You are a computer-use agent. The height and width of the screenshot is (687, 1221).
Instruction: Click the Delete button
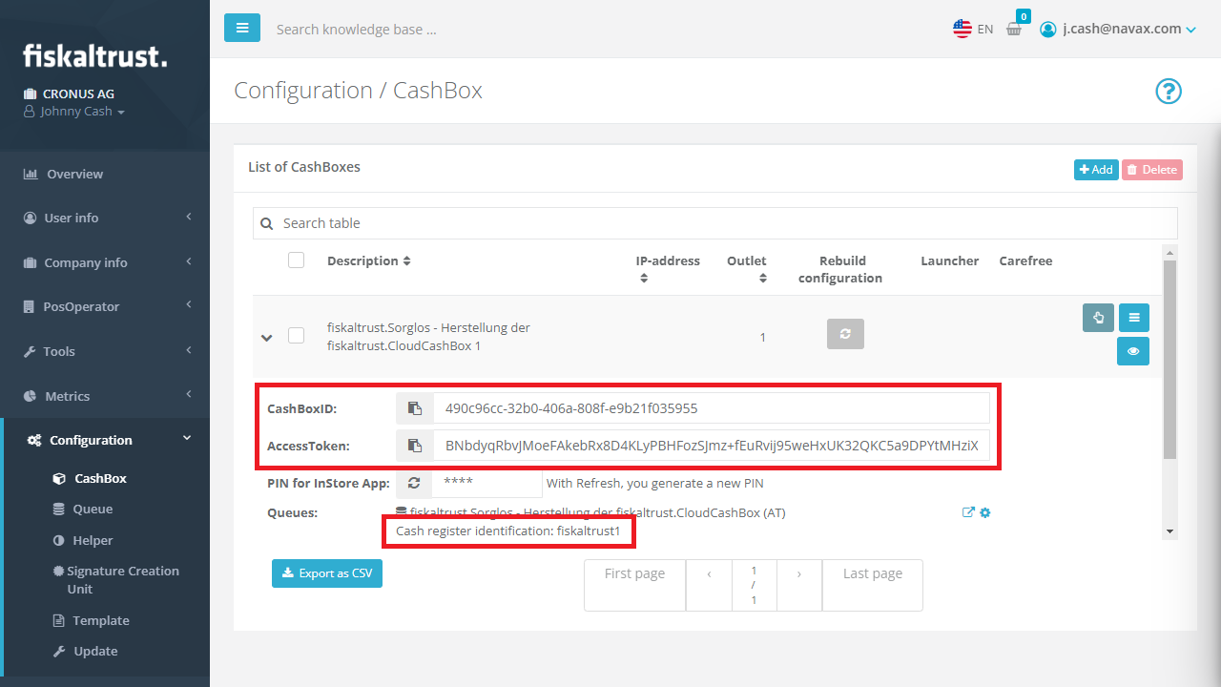point(1152,170)
